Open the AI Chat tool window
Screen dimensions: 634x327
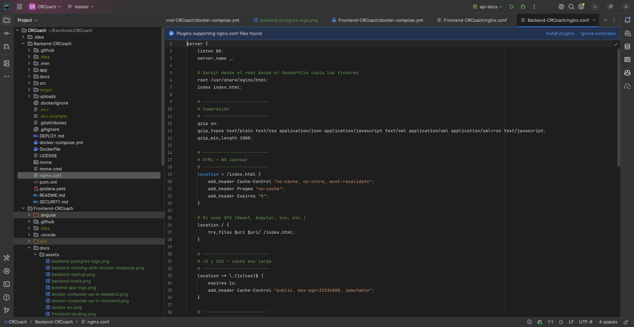click(627, 33)
